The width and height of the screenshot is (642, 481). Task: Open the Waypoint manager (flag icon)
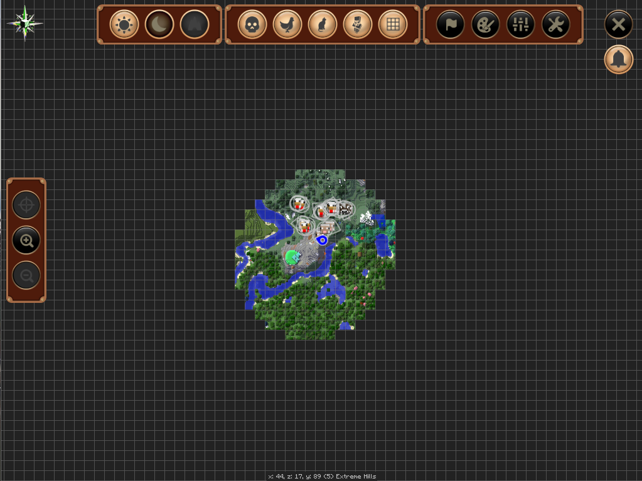(451, 24)
